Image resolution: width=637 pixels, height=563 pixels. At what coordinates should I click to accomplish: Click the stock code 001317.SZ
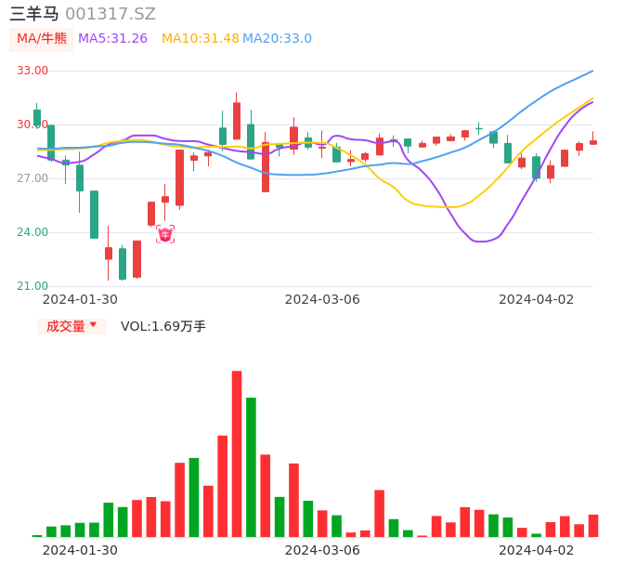click(x=110, y=14)
